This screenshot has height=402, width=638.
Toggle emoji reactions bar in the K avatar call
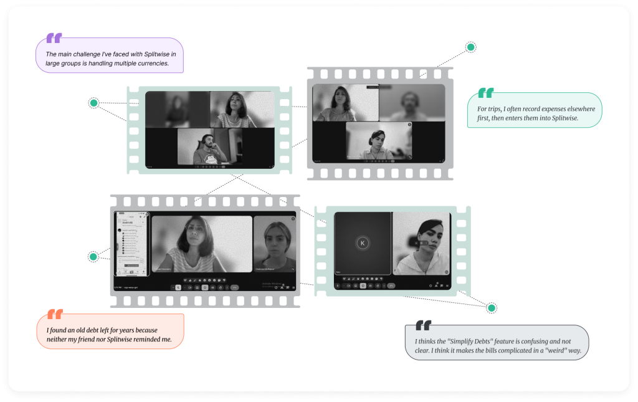coord(363,285)
